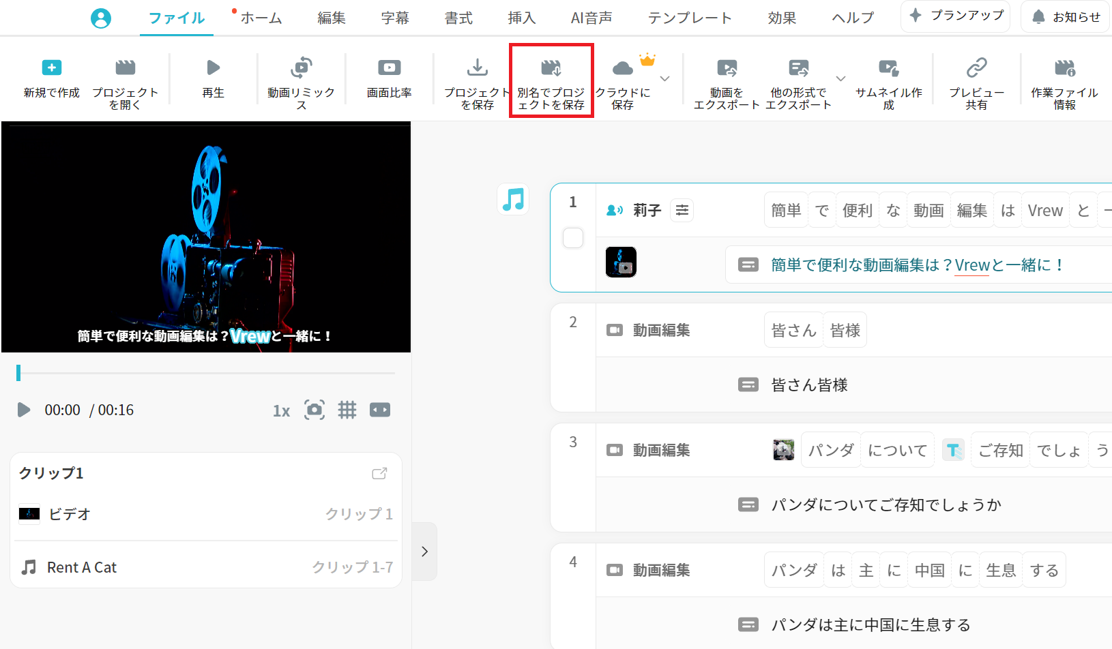Open 作業ファイル情報

(1064, 85)
